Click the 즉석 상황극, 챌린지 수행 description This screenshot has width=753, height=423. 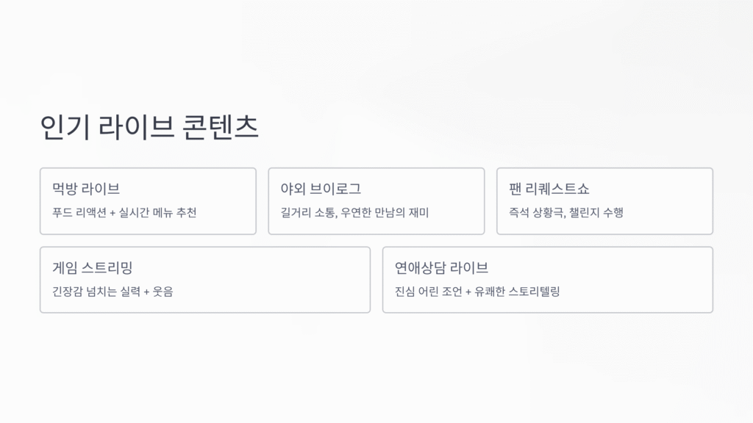(566, 213)
